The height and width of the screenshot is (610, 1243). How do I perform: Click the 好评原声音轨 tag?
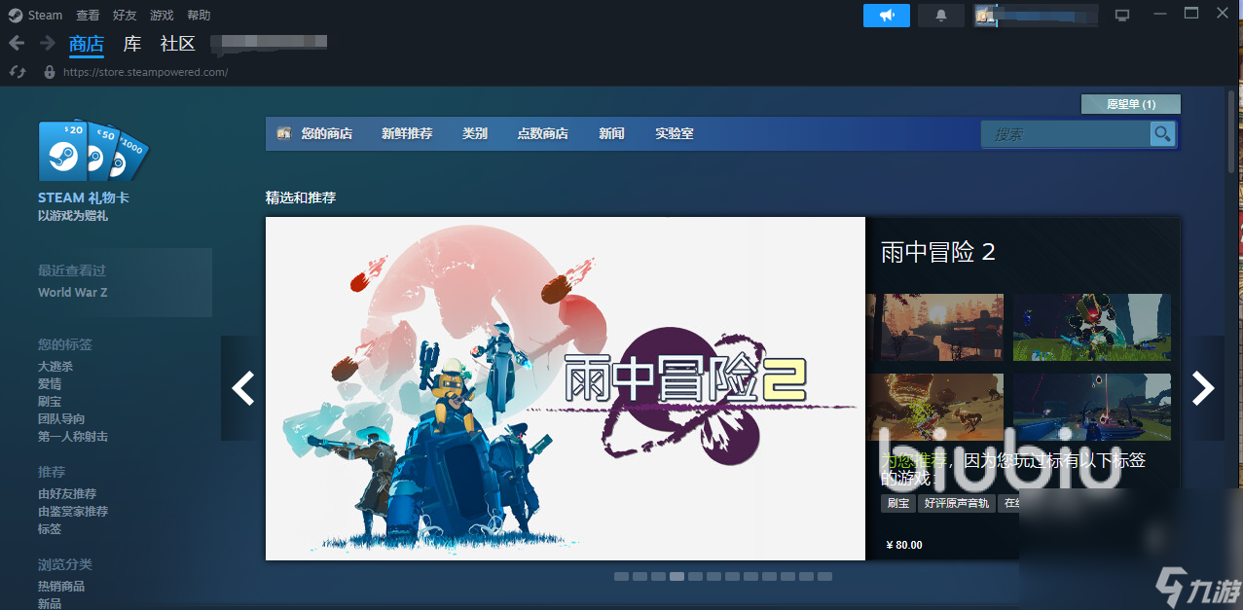(956, 503)
